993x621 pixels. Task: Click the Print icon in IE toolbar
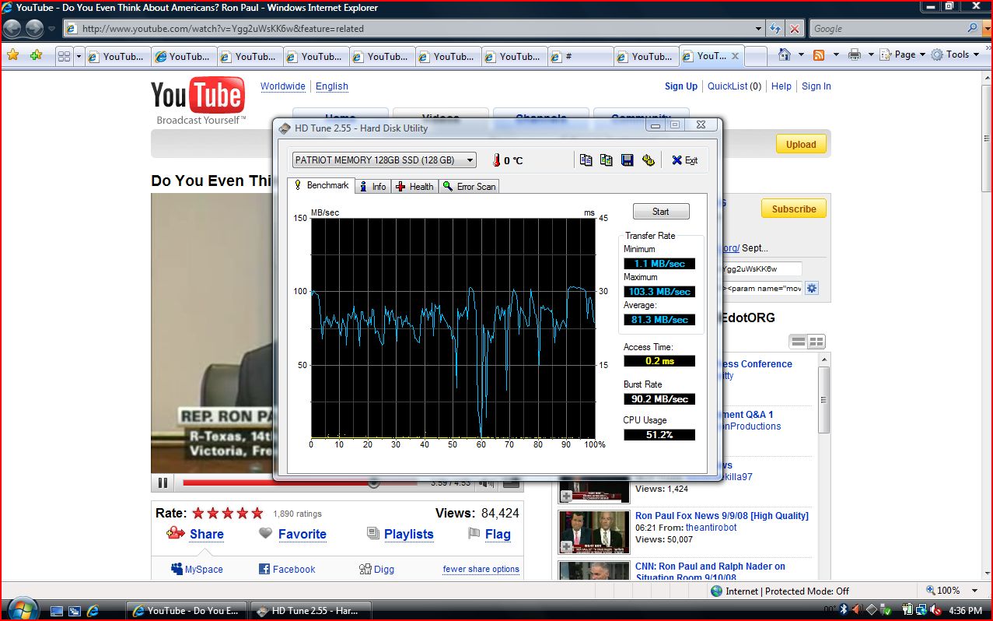click(x=855, y=54)
